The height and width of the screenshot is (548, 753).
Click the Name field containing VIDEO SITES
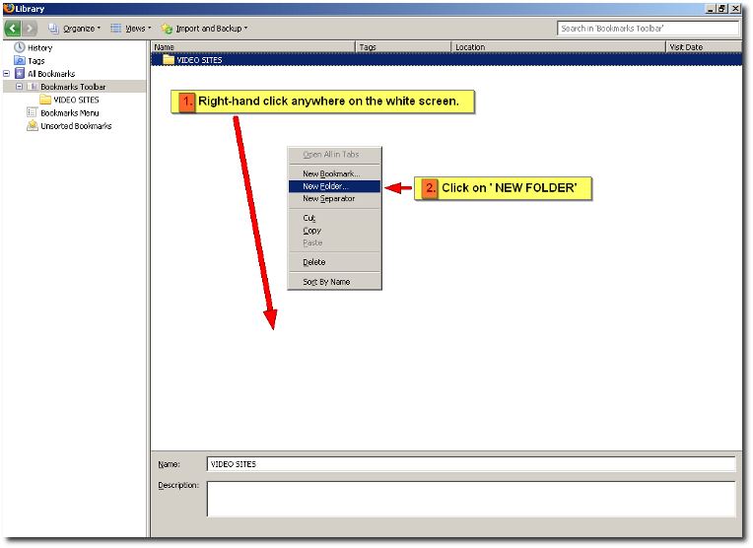click(471, 464)
